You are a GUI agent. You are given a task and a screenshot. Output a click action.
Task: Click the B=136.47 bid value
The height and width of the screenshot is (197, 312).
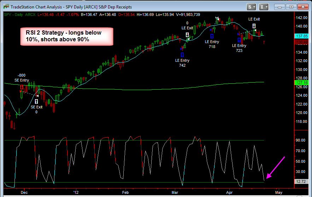(x=89, y=14)
